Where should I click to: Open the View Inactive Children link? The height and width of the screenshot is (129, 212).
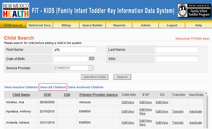21,87
